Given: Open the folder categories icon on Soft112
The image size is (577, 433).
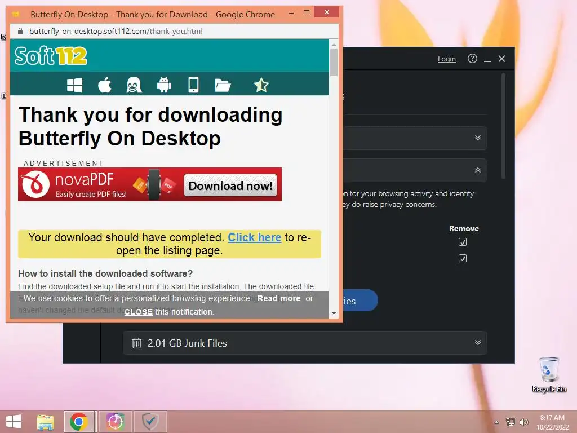Looking at the screenshot, I should pos(223,85).
